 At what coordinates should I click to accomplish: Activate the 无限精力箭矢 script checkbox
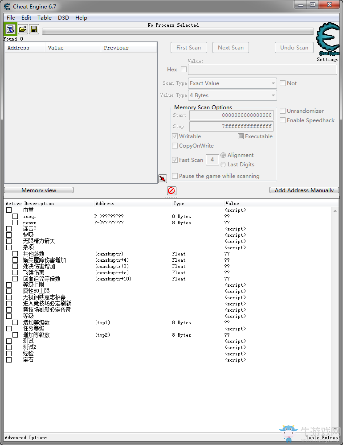coord(9,241)
